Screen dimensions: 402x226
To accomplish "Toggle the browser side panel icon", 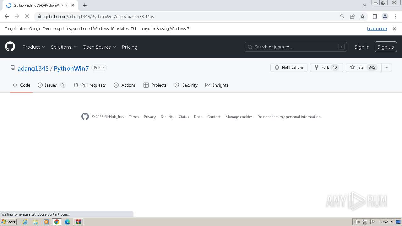I will tap(375, 16).
